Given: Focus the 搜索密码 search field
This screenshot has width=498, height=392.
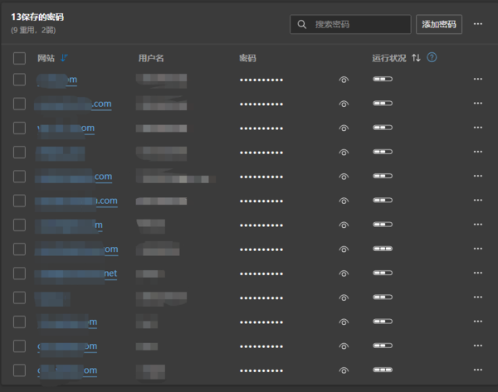Looking at the screenshot, I should click(359, 24).
